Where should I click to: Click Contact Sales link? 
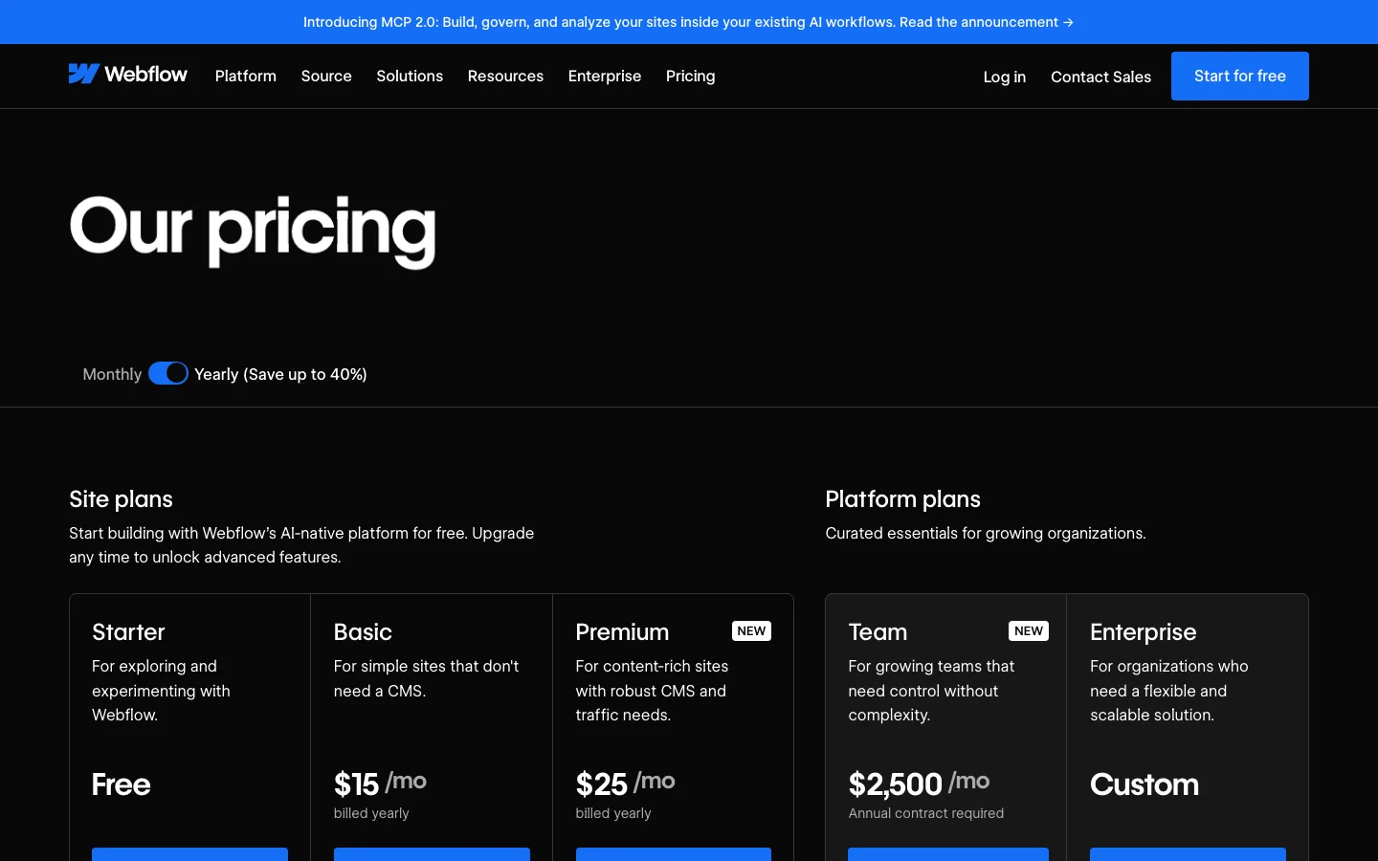tap(1100, 77)
